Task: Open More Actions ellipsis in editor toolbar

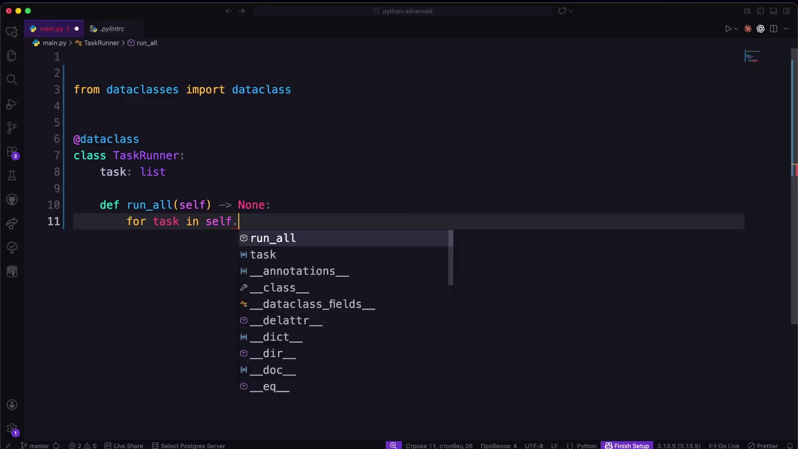Action: [786, 29]
